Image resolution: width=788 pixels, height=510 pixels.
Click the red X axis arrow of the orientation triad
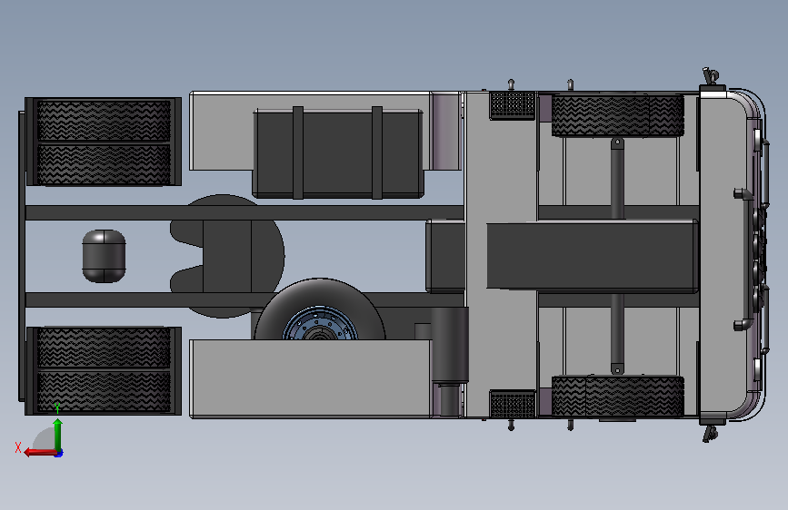click(x=39, y=453)
